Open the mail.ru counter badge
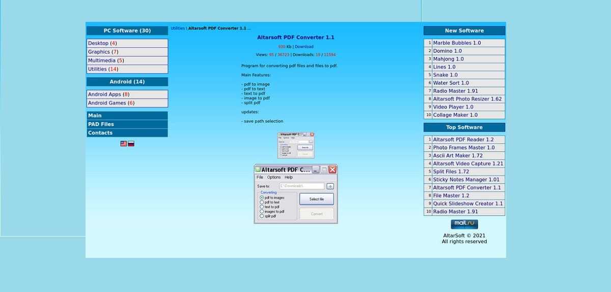 (464, 224)
